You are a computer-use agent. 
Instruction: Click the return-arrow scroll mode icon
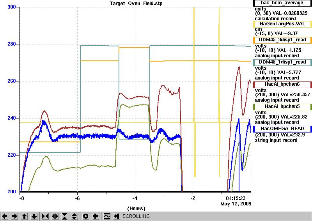117,216
